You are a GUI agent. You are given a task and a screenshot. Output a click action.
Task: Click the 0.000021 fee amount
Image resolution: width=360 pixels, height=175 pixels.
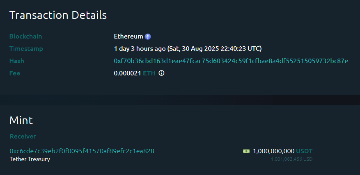(x=127, y=73)
